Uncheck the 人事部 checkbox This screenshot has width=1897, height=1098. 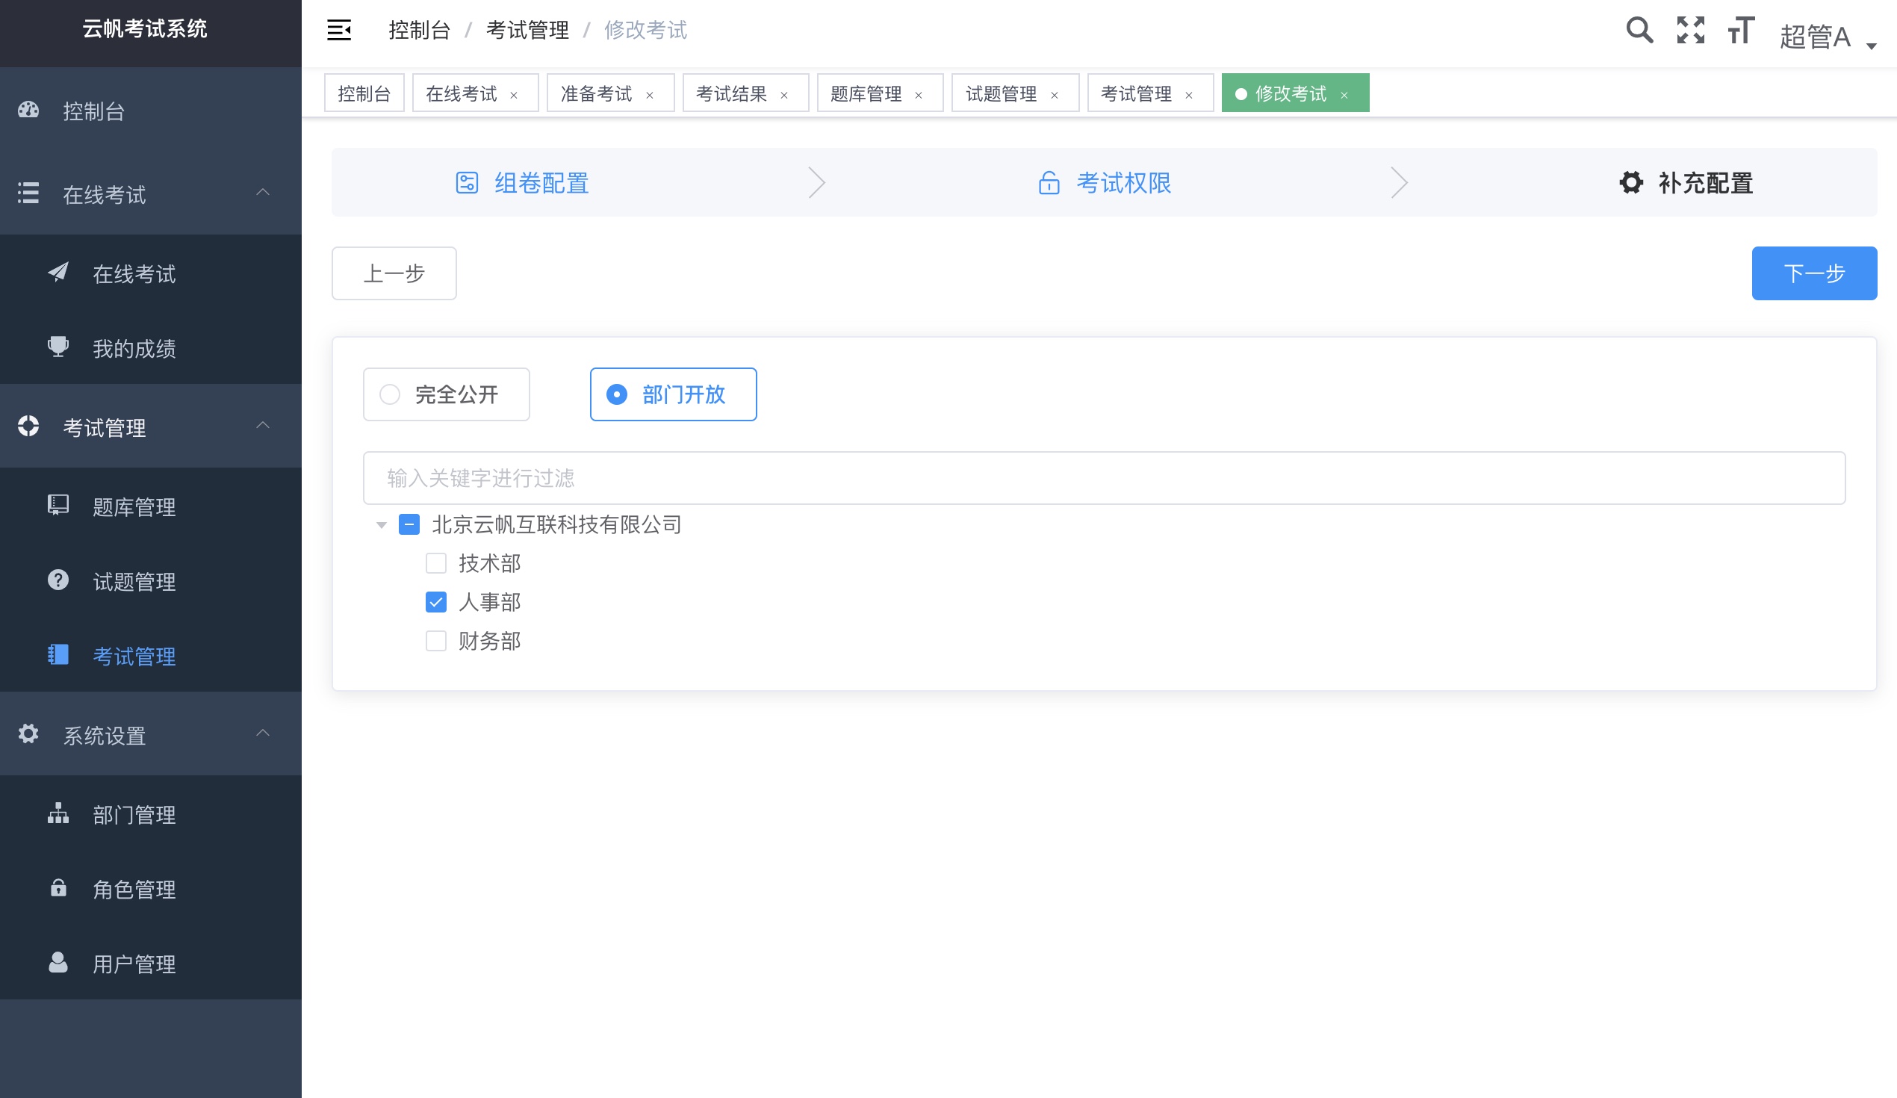(436, 602)
